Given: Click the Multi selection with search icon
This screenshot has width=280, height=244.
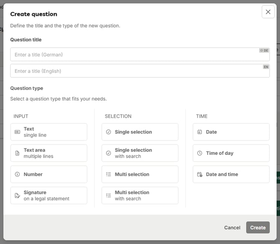Looking at the screenshot, I should (x=108, y=195).
